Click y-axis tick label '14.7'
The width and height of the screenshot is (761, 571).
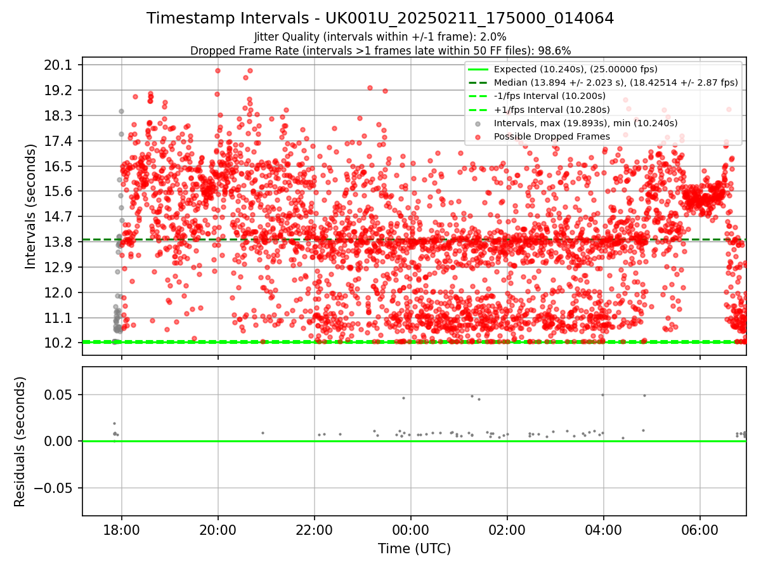click(x=60, y=217)
